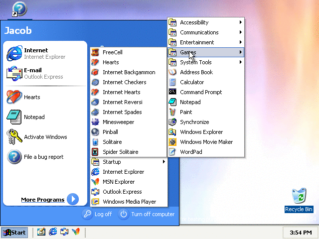Click the taskbar clock showing 3:54 PM
Viewport: 319px width, 239px height.
point(301,233)
